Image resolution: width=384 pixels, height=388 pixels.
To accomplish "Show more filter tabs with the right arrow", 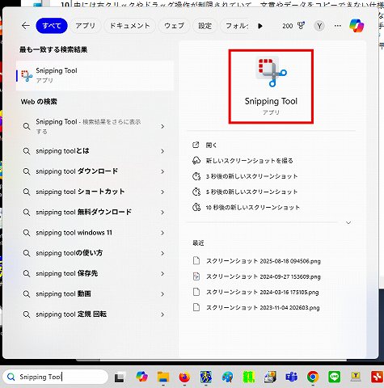I will tap(260, 26).
